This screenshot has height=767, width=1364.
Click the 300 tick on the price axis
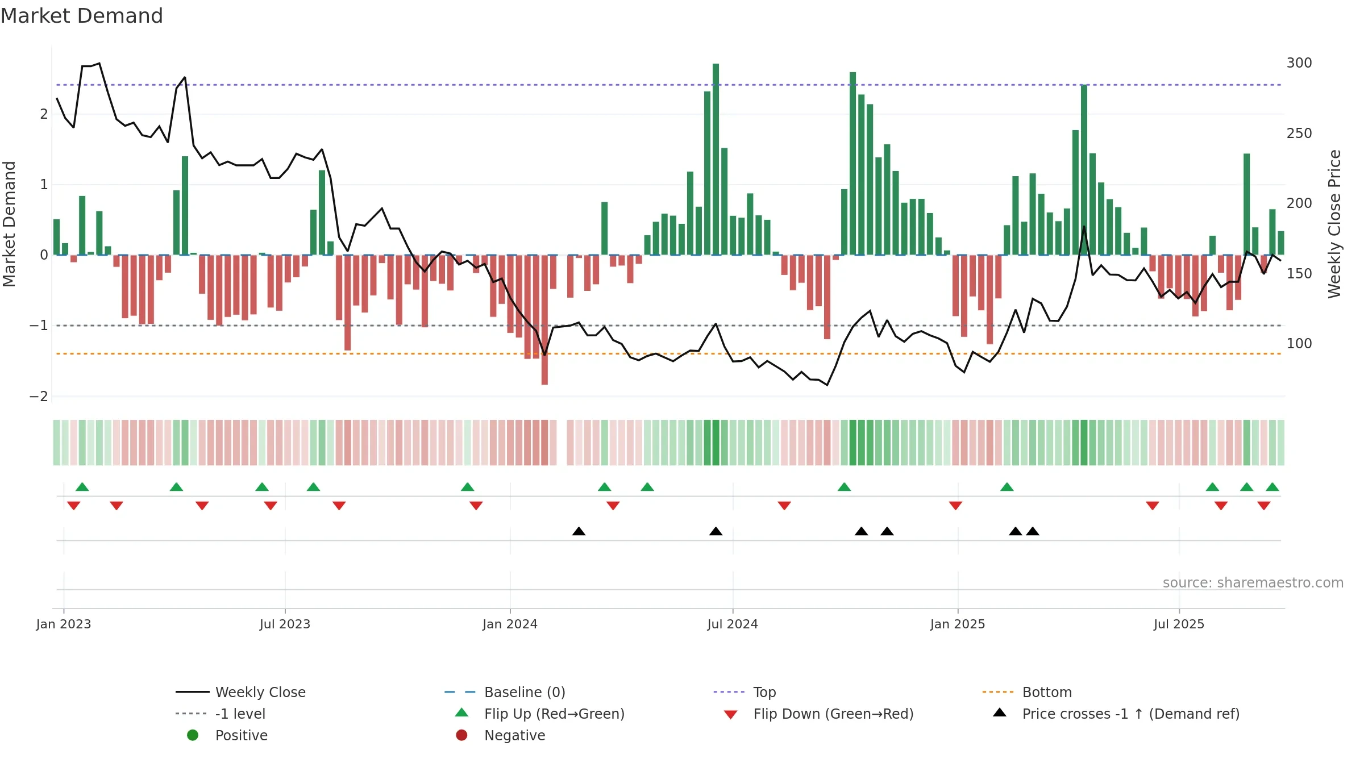(1299, 63)
